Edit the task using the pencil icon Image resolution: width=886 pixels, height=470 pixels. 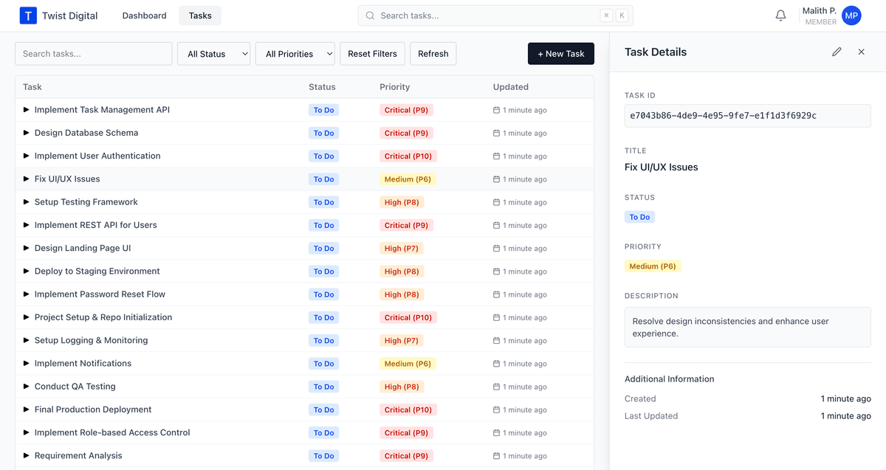tap(837, 52)
